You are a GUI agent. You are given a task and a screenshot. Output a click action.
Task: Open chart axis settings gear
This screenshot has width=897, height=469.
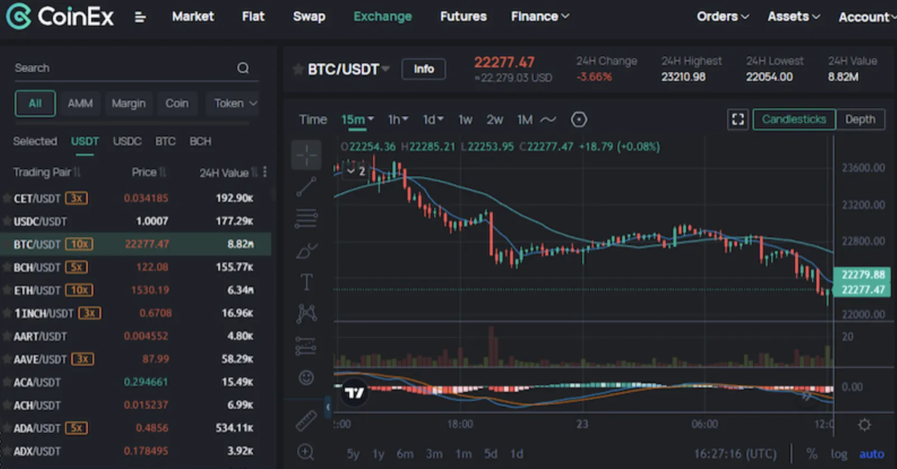(864, 425)
